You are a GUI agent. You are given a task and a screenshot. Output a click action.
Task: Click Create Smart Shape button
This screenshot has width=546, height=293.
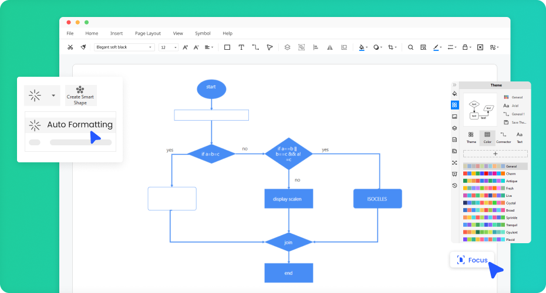coord(80,96)
